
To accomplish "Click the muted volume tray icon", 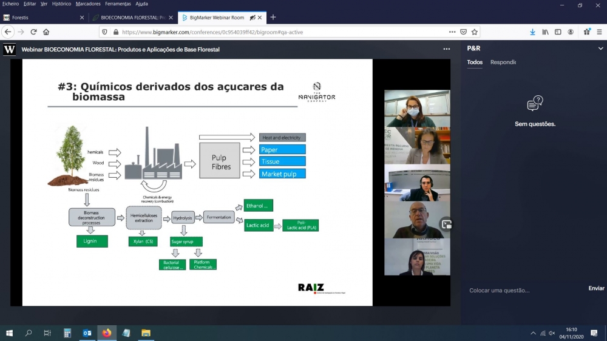I will tap(552, 333).
